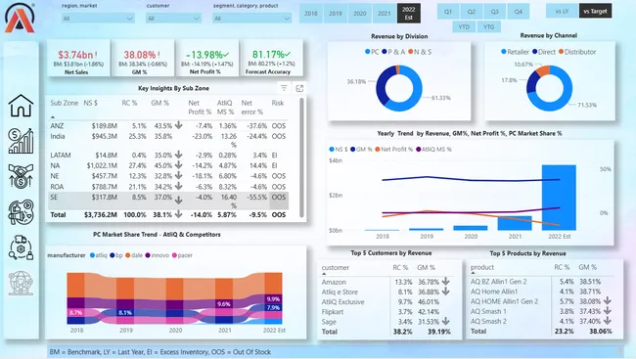Select the 2022 Est year button
This screenshot has width=636, height=359.
point(408,14)
